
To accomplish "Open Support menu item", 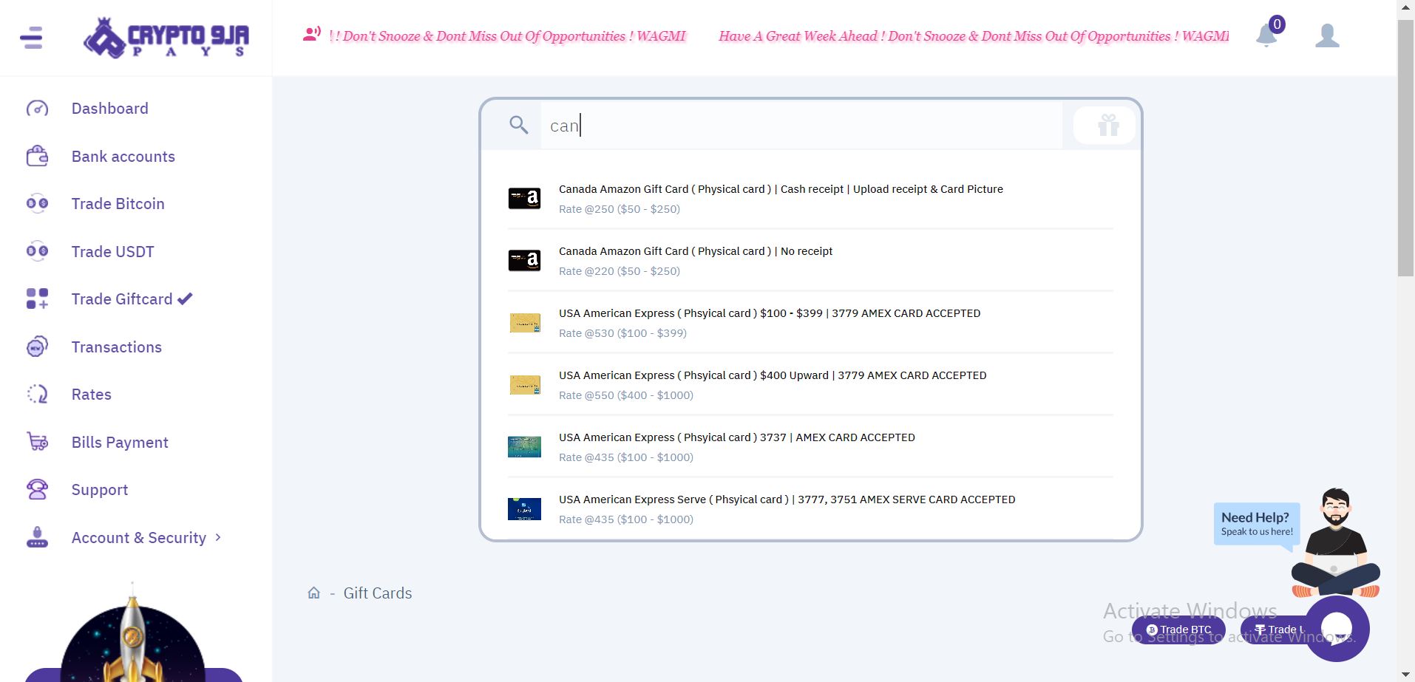I will point(99,489).
